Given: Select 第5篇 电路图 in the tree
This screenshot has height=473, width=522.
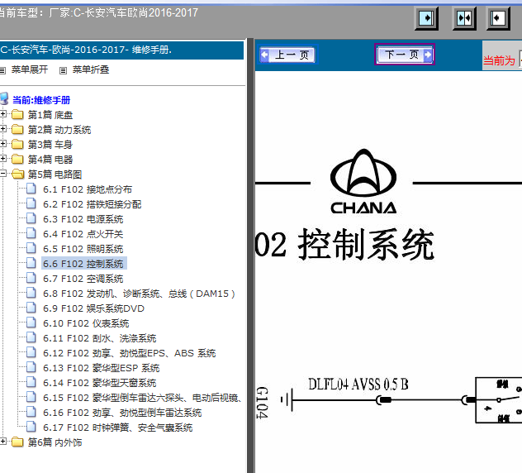Looking at the screenshot, I should pos(55,174).
